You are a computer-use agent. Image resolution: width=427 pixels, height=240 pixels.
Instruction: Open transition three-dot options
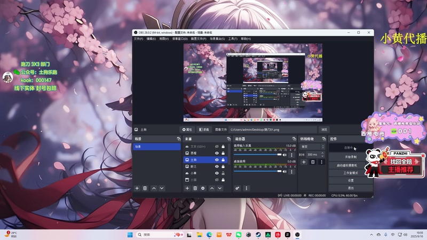[x=321, y=162]
